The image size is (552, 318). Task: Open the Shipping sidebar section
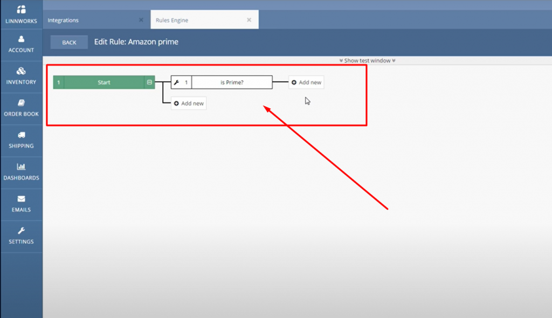21,140
